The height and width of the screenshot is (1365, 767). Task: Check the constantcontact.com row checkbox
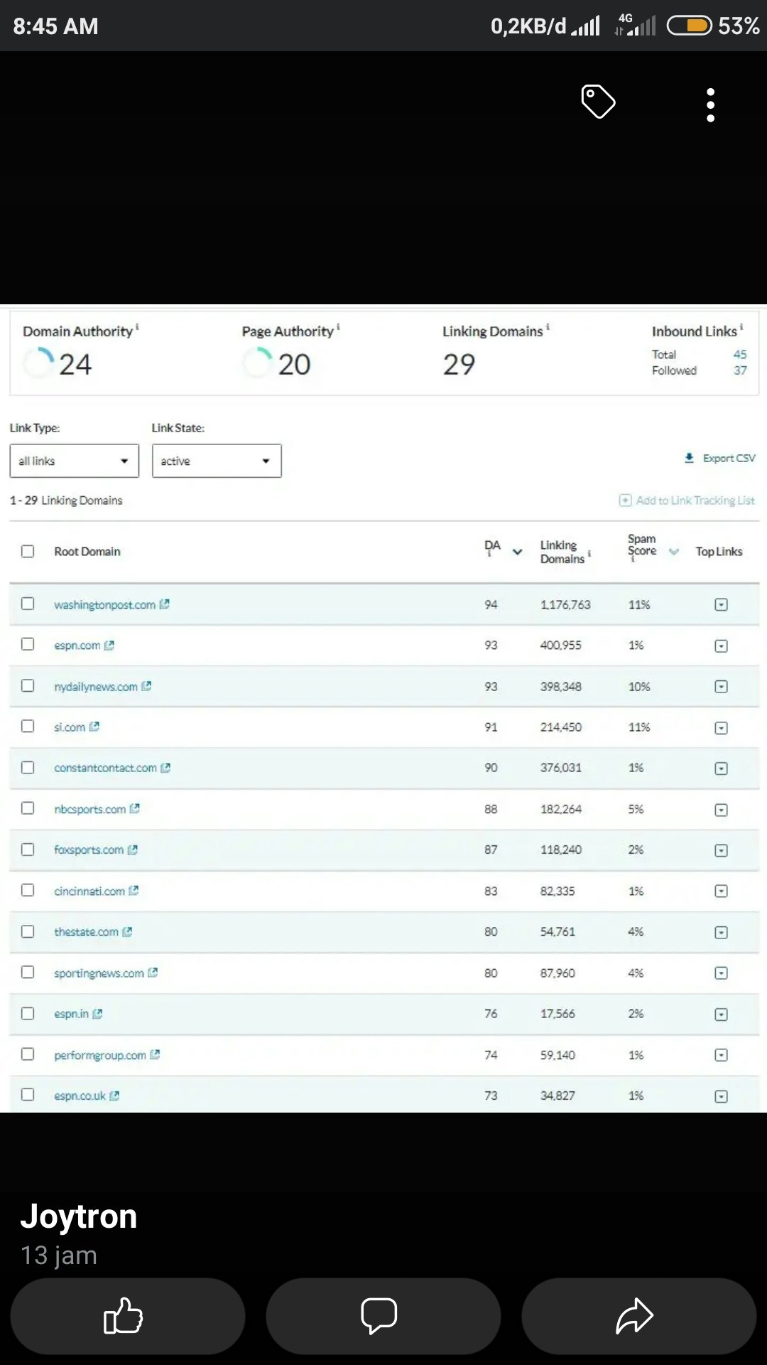pyautogui.click(x=28, y=767)
